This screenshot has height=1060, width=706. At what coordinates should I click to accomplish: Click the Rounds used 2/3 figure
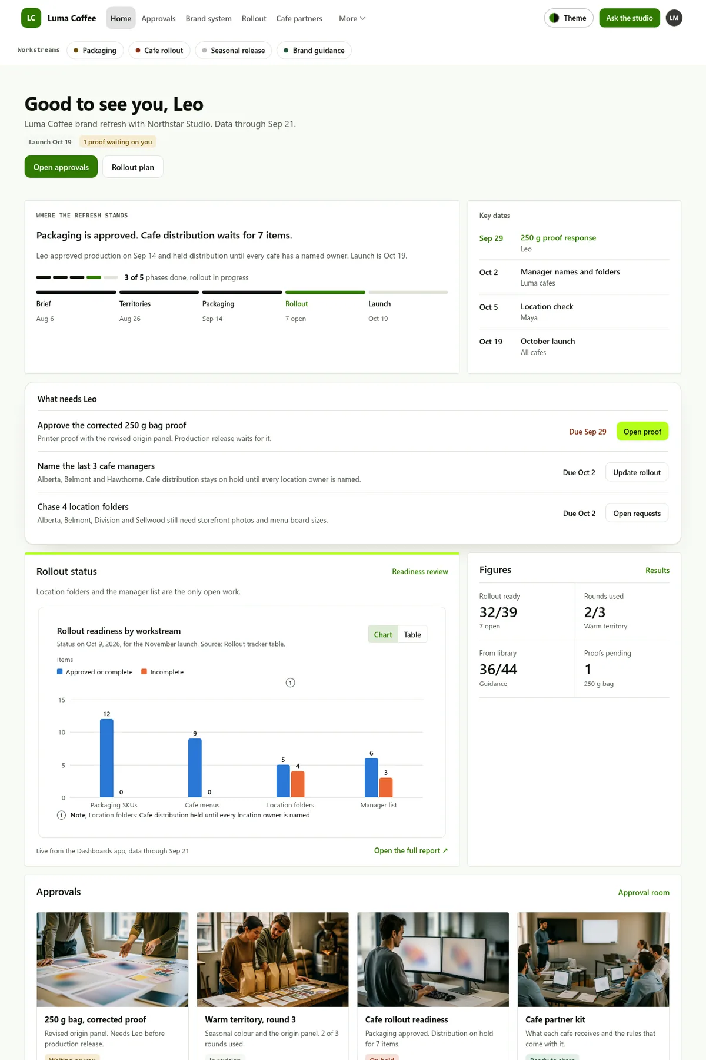[622, 611]
